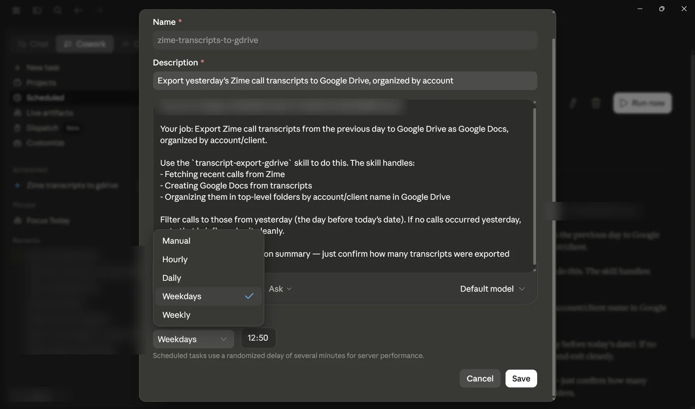The width and height of the screenshot is (695, 409).
Task: Click the prompt text area scrollbar
Action: tap(534, 186)
